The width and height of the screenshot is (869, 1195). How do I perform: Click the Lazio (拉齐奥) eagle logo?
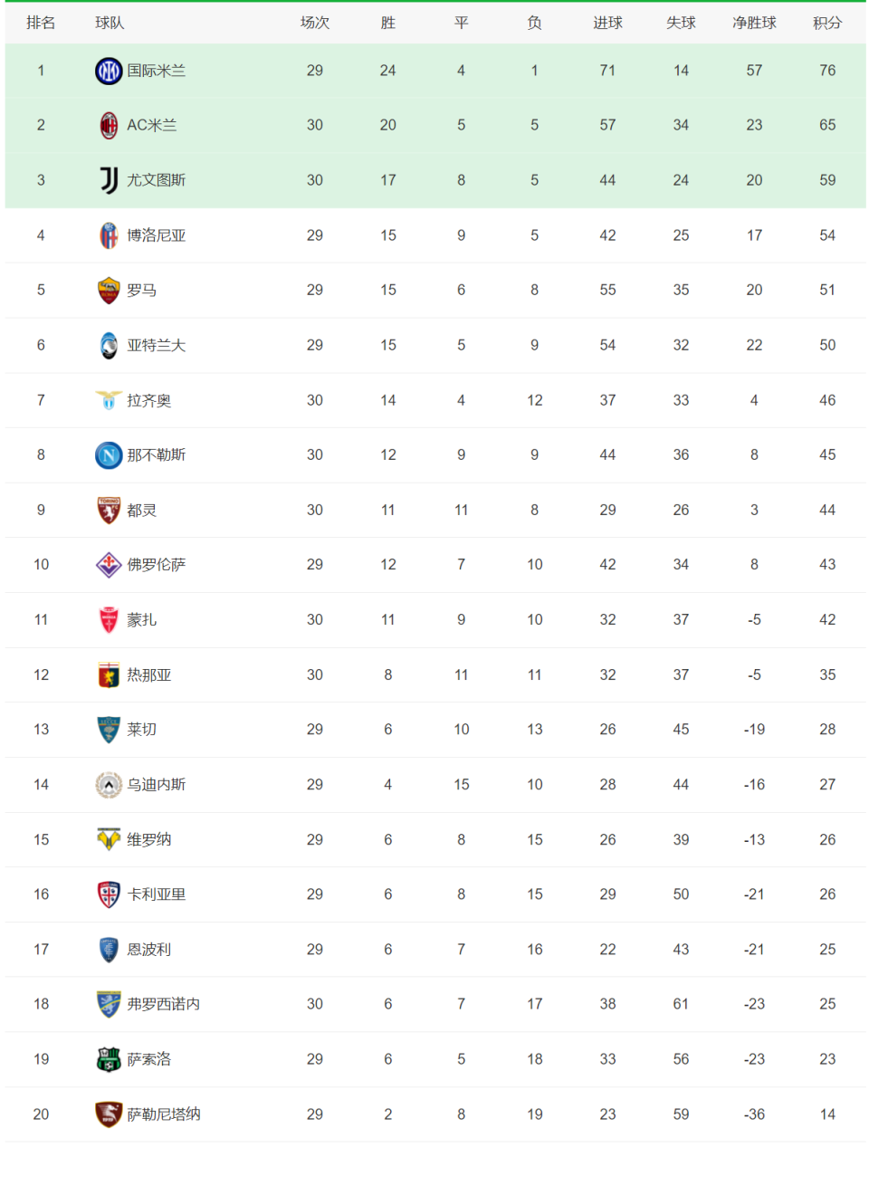(x=109, y=400)
